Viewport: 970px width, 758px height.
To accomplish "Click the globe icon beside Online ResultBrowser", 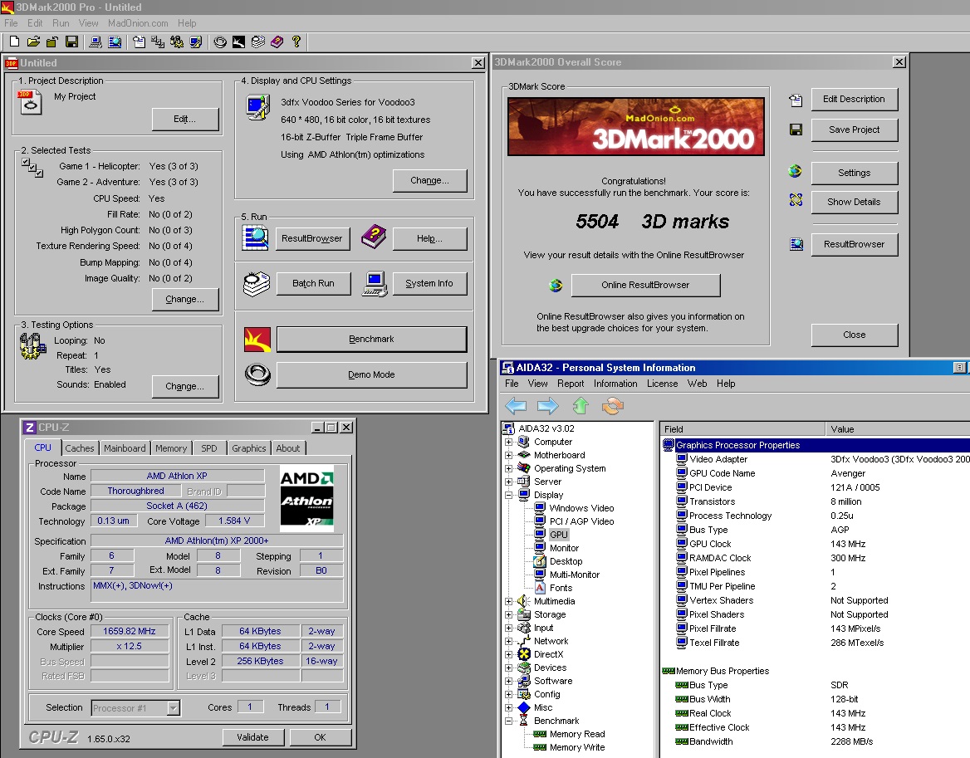I will pos(556,285).
